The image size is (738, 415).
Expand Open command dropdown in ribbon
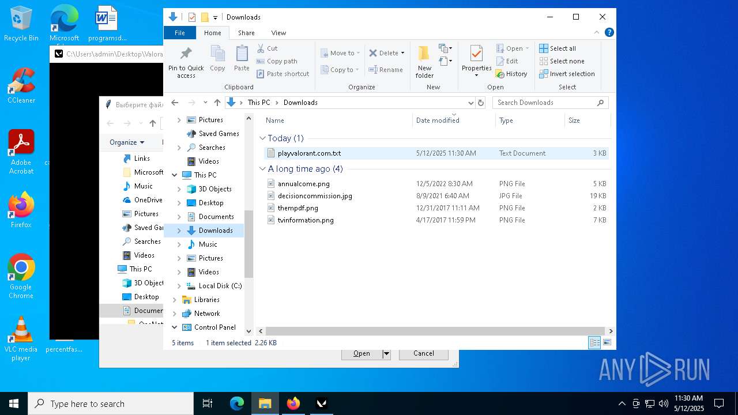point(527,48)
